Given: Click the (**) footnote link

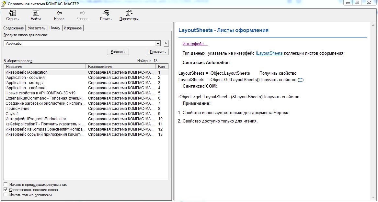Looking at the screenshot, I should coord(301,80).
